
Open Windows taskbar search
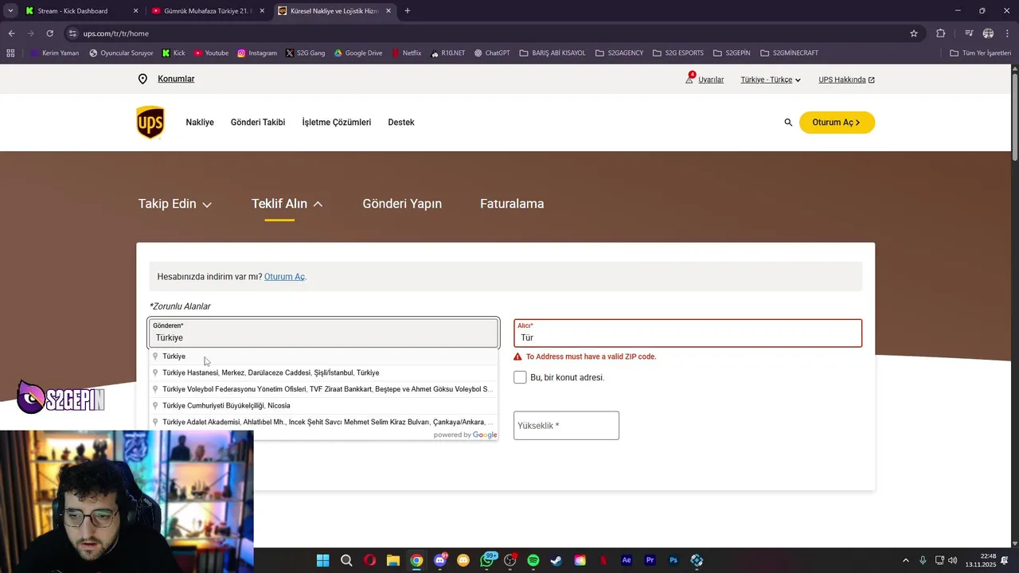pos(346,560)
